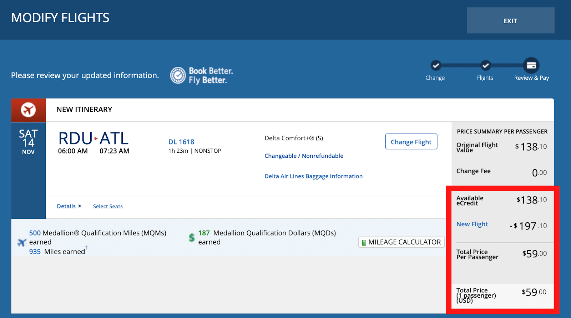The height and width of the screenshot is (318, 571).
Task: Click the 1h 23m | NONSTOP text
Action: pos(195,151)
